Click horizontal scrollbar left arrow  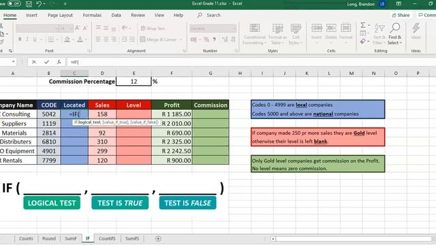pos(273,239)
